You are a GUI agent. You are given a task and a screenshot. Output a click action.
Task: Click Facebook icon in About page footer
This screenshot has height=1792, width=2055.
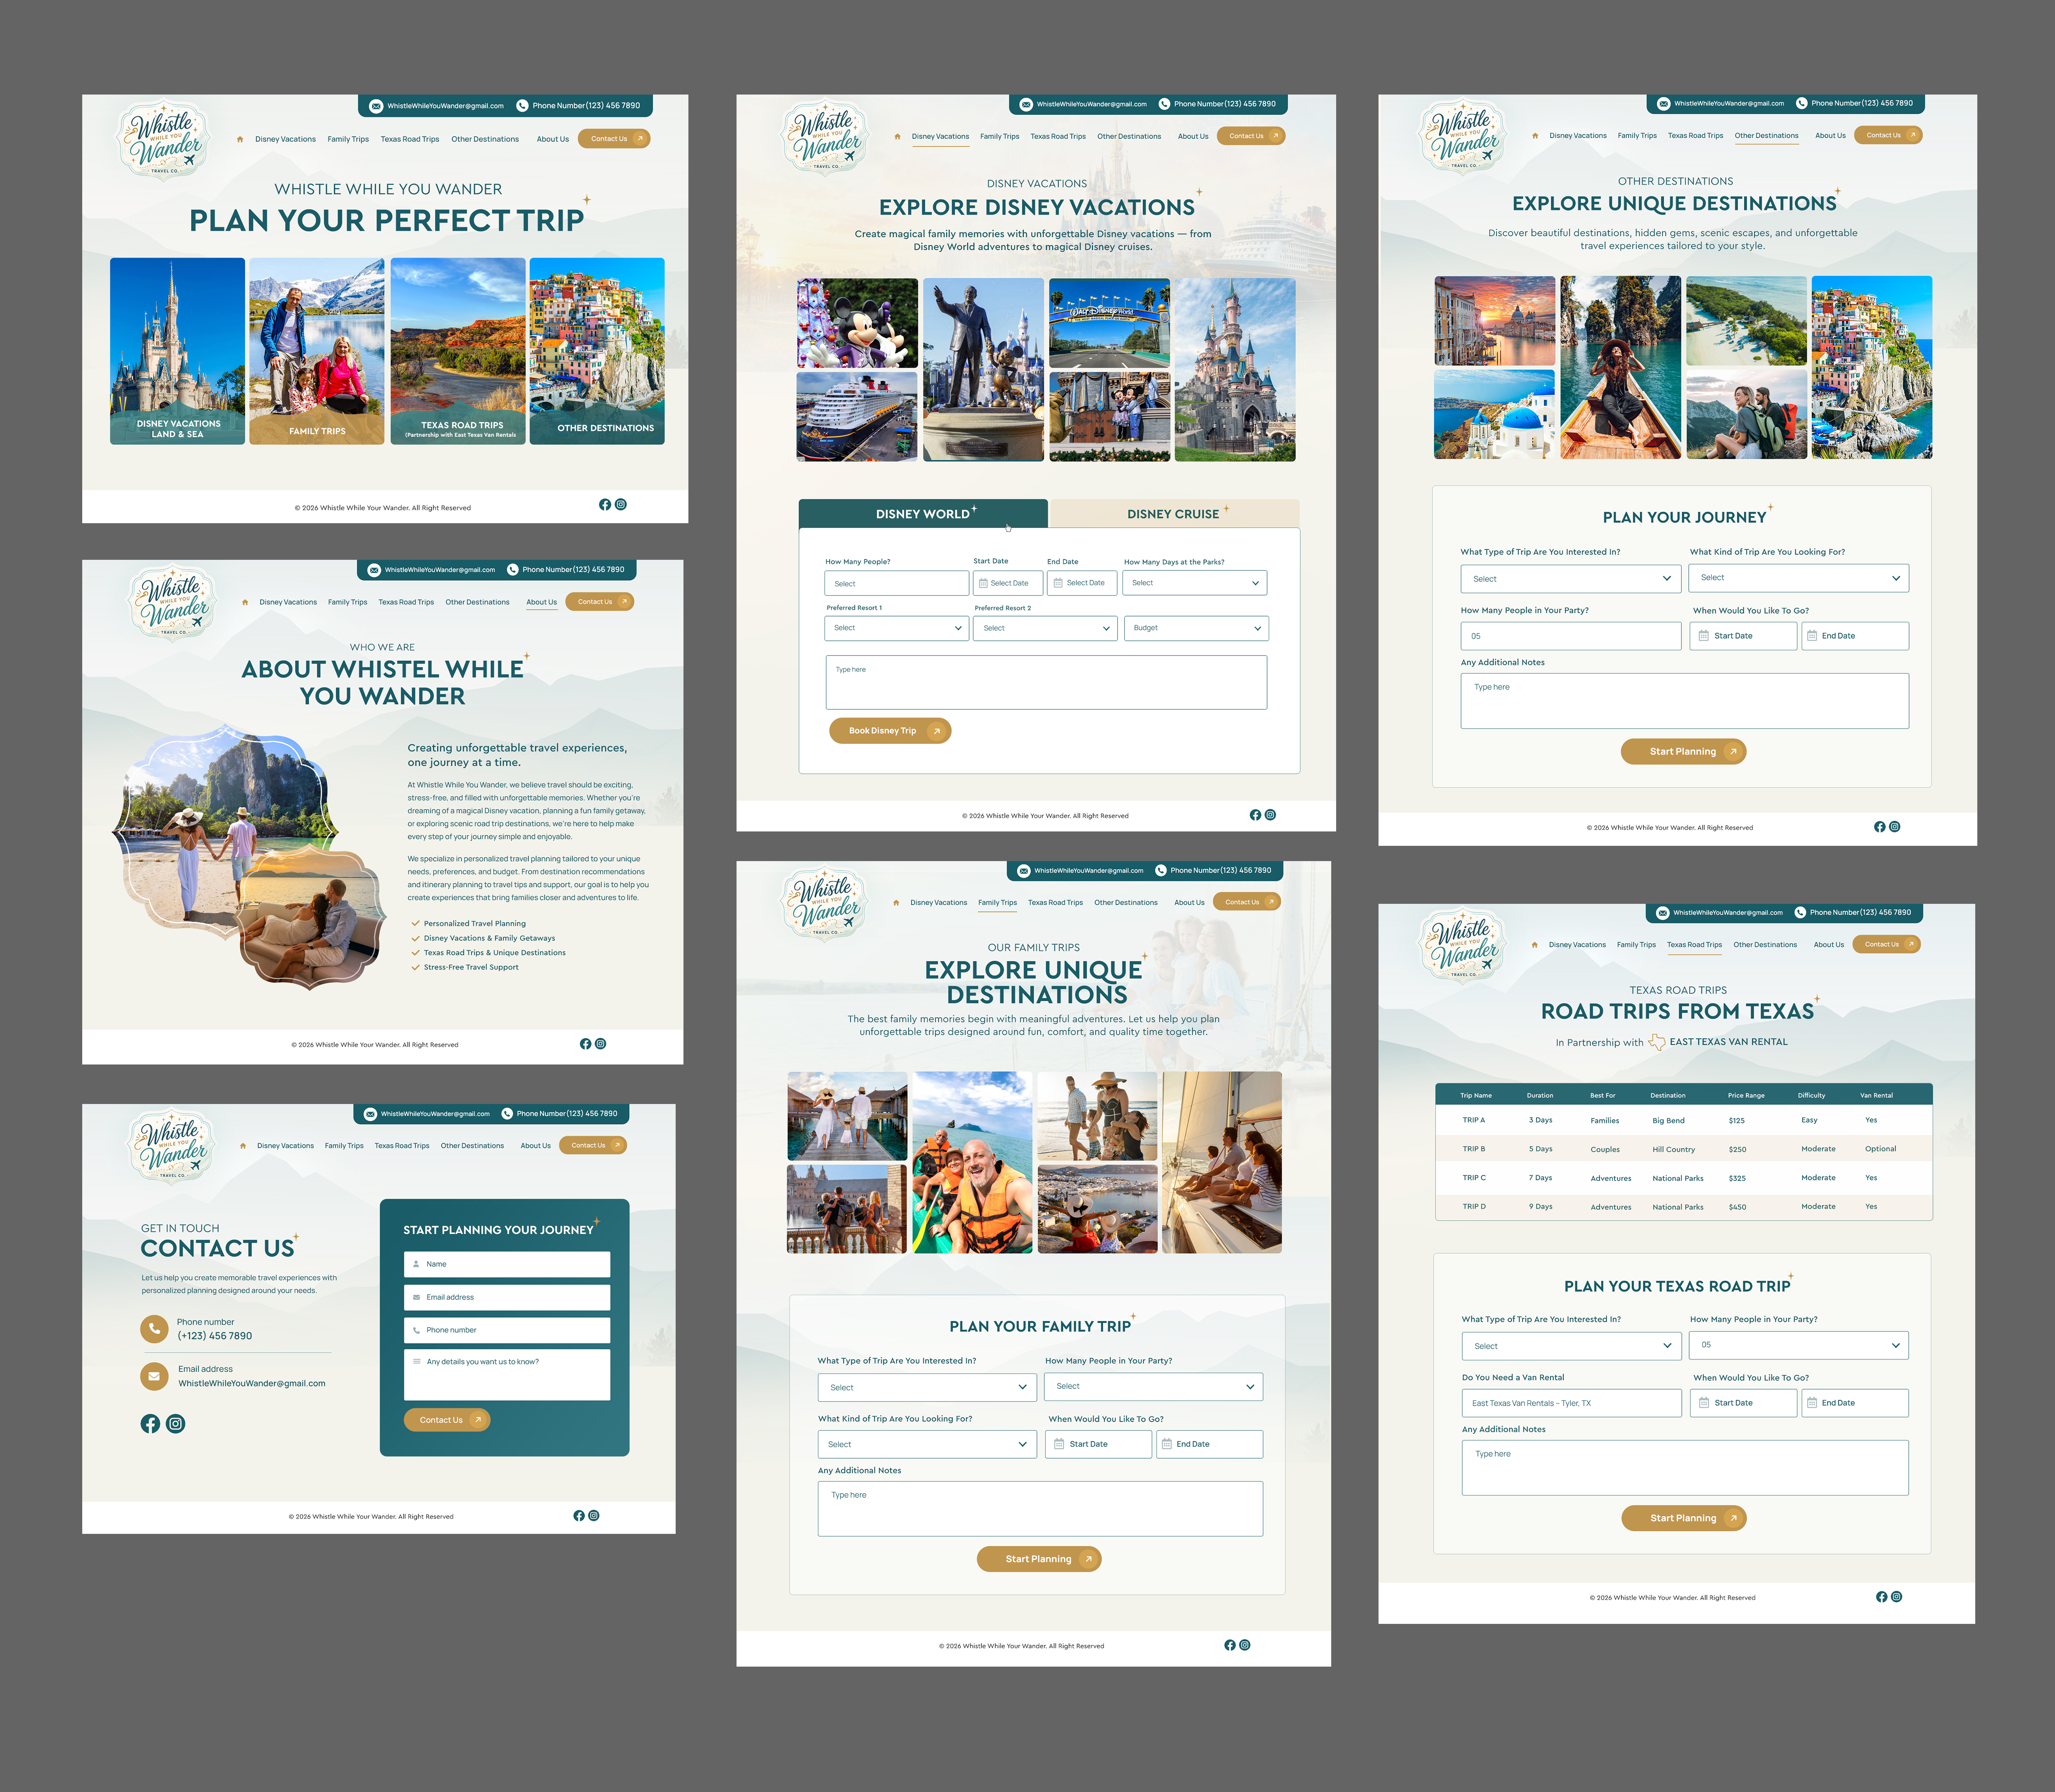[x=586, y=1044]
